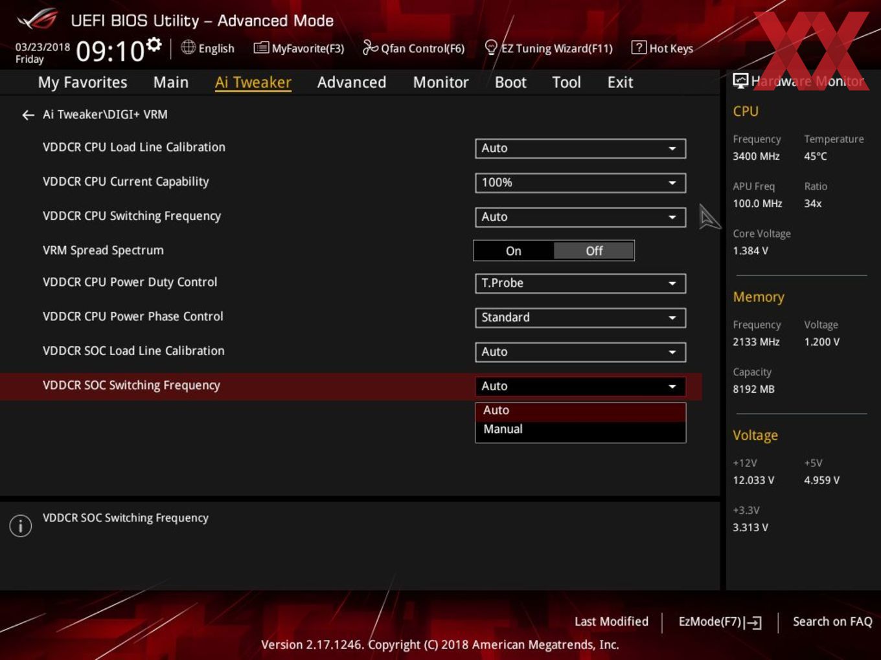This screenshot has height=660, width=881.
Task: Click the CPU frequency value 3400 MHz
Action: (756, 156)
